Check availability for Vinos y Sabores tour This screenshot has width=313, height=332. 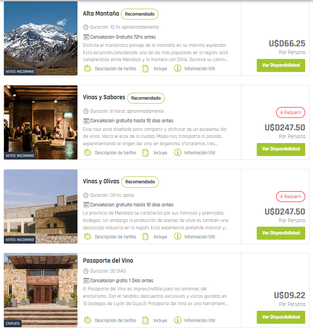[281, 150]
